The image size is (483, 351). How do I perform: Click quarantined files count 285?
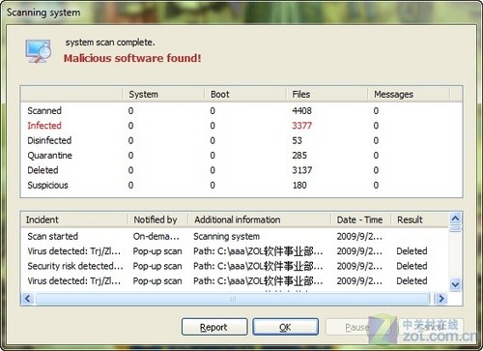pyautogui.click(x=299, y=156)
